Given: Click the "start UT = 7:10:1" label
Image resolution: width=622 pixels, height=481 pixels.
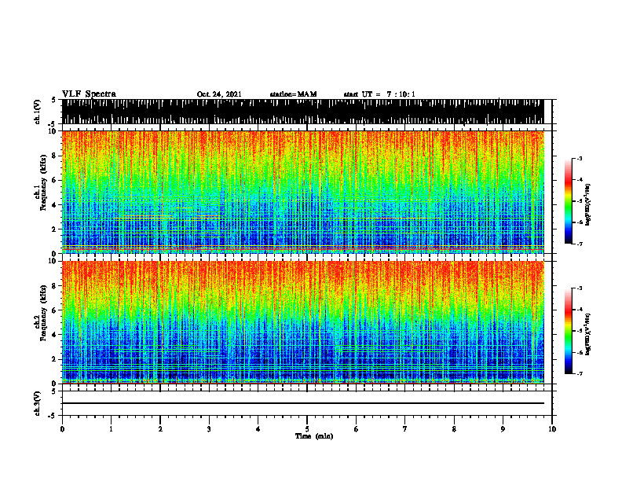Looking at the screenshot, I should (379, 94).
